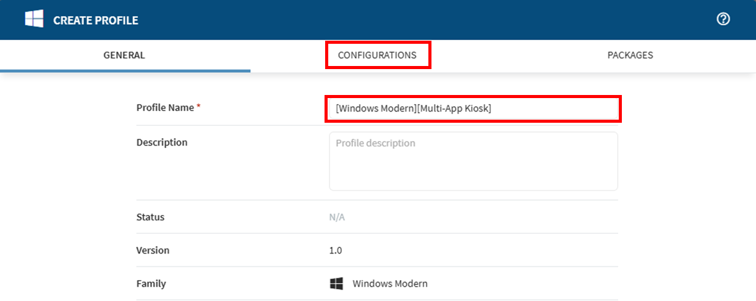Click the blue underline beneath General tab
756x301 pixels.
[125, 70]
